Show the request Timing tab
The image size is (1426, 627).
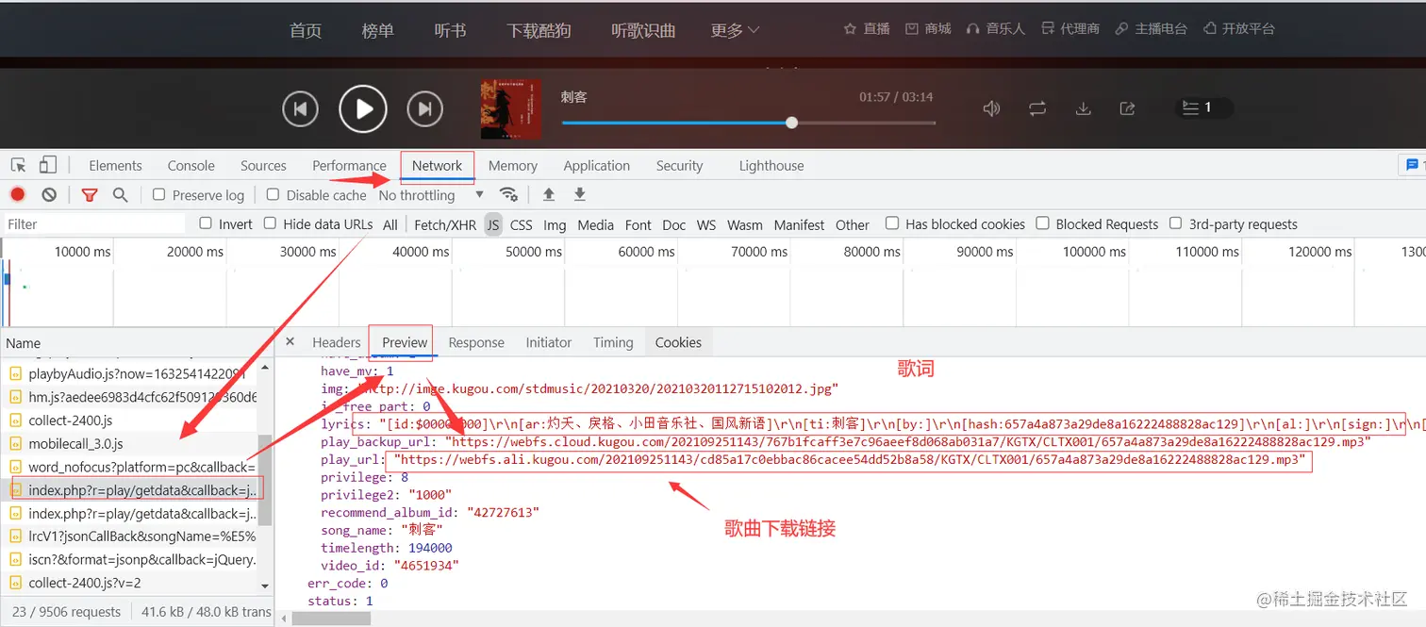[613, 342]
